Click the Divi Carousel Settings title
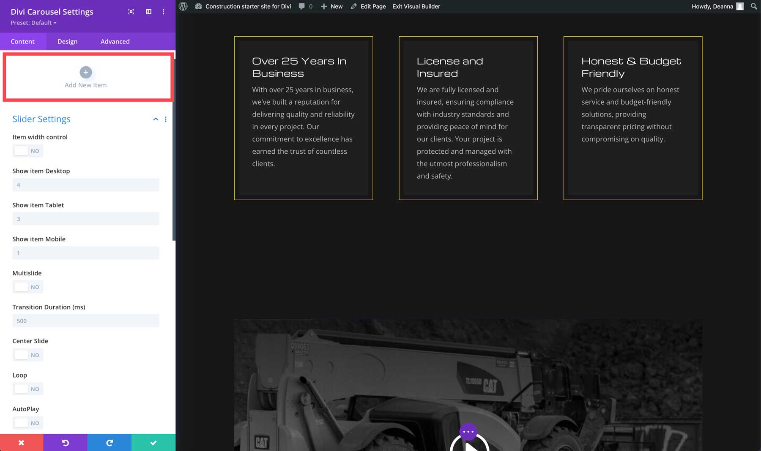 [x=52, y=12]
